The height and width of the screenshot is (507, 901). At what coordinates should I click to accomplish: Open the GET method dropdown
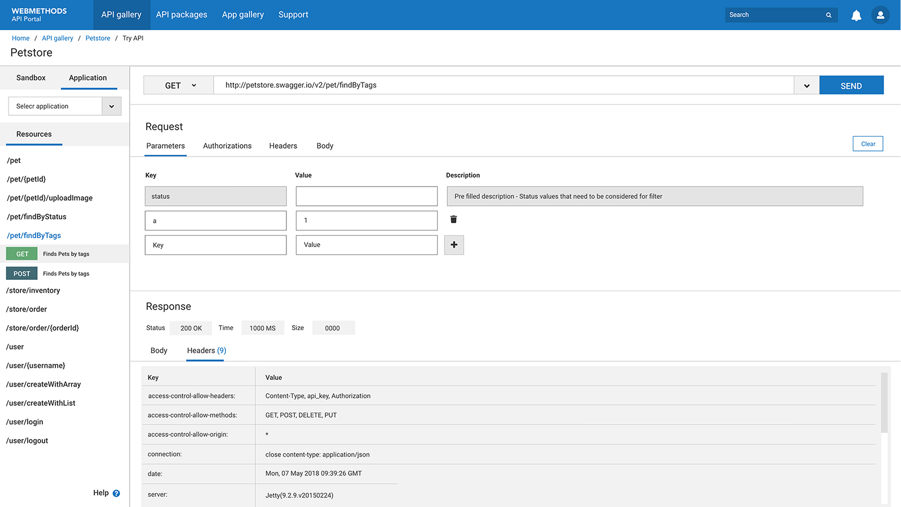tap(179, 85)
